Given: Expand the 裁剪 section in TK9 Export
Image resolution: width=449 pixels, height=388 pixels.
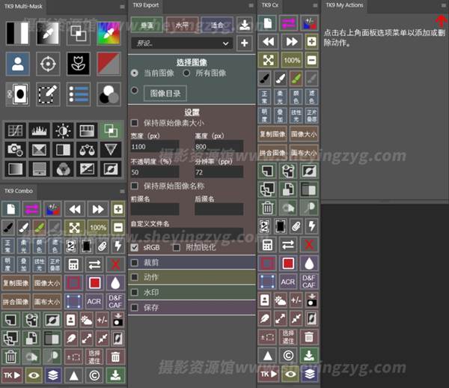Looking at the screenshot, I should [135, 263].
